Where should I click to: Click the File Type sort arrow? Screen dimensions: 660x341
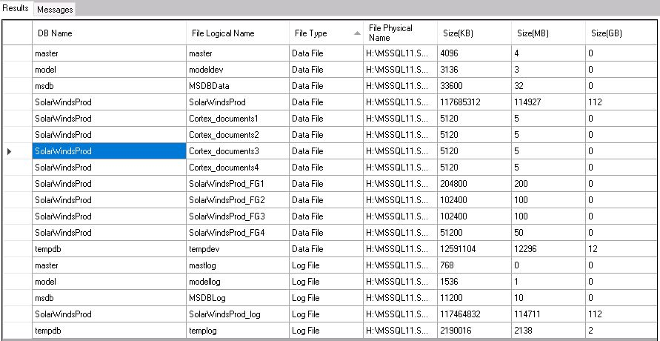click(x=357, y=33)
